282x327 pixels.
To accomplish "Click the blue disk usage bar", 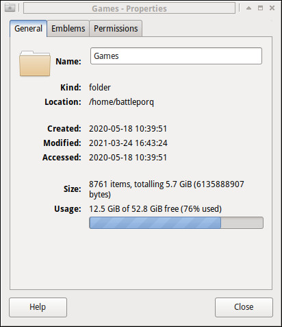I will [176, 223].
